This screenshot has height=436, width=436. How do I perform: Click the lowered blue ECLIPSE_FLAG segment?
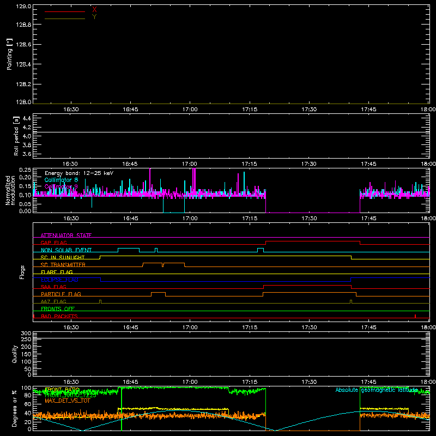(226, 281)
